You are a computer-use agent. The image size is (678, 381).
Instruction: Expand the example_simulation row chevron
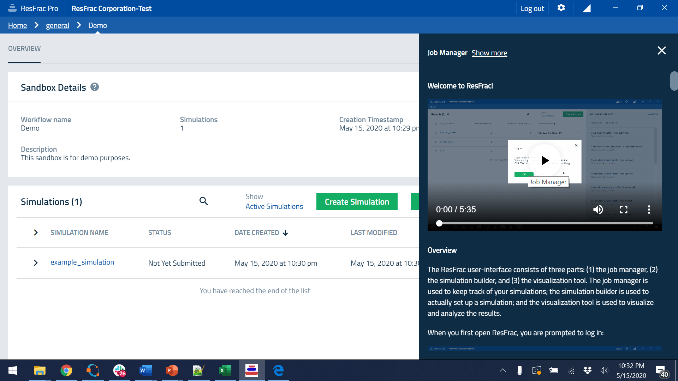click(36, 263)
